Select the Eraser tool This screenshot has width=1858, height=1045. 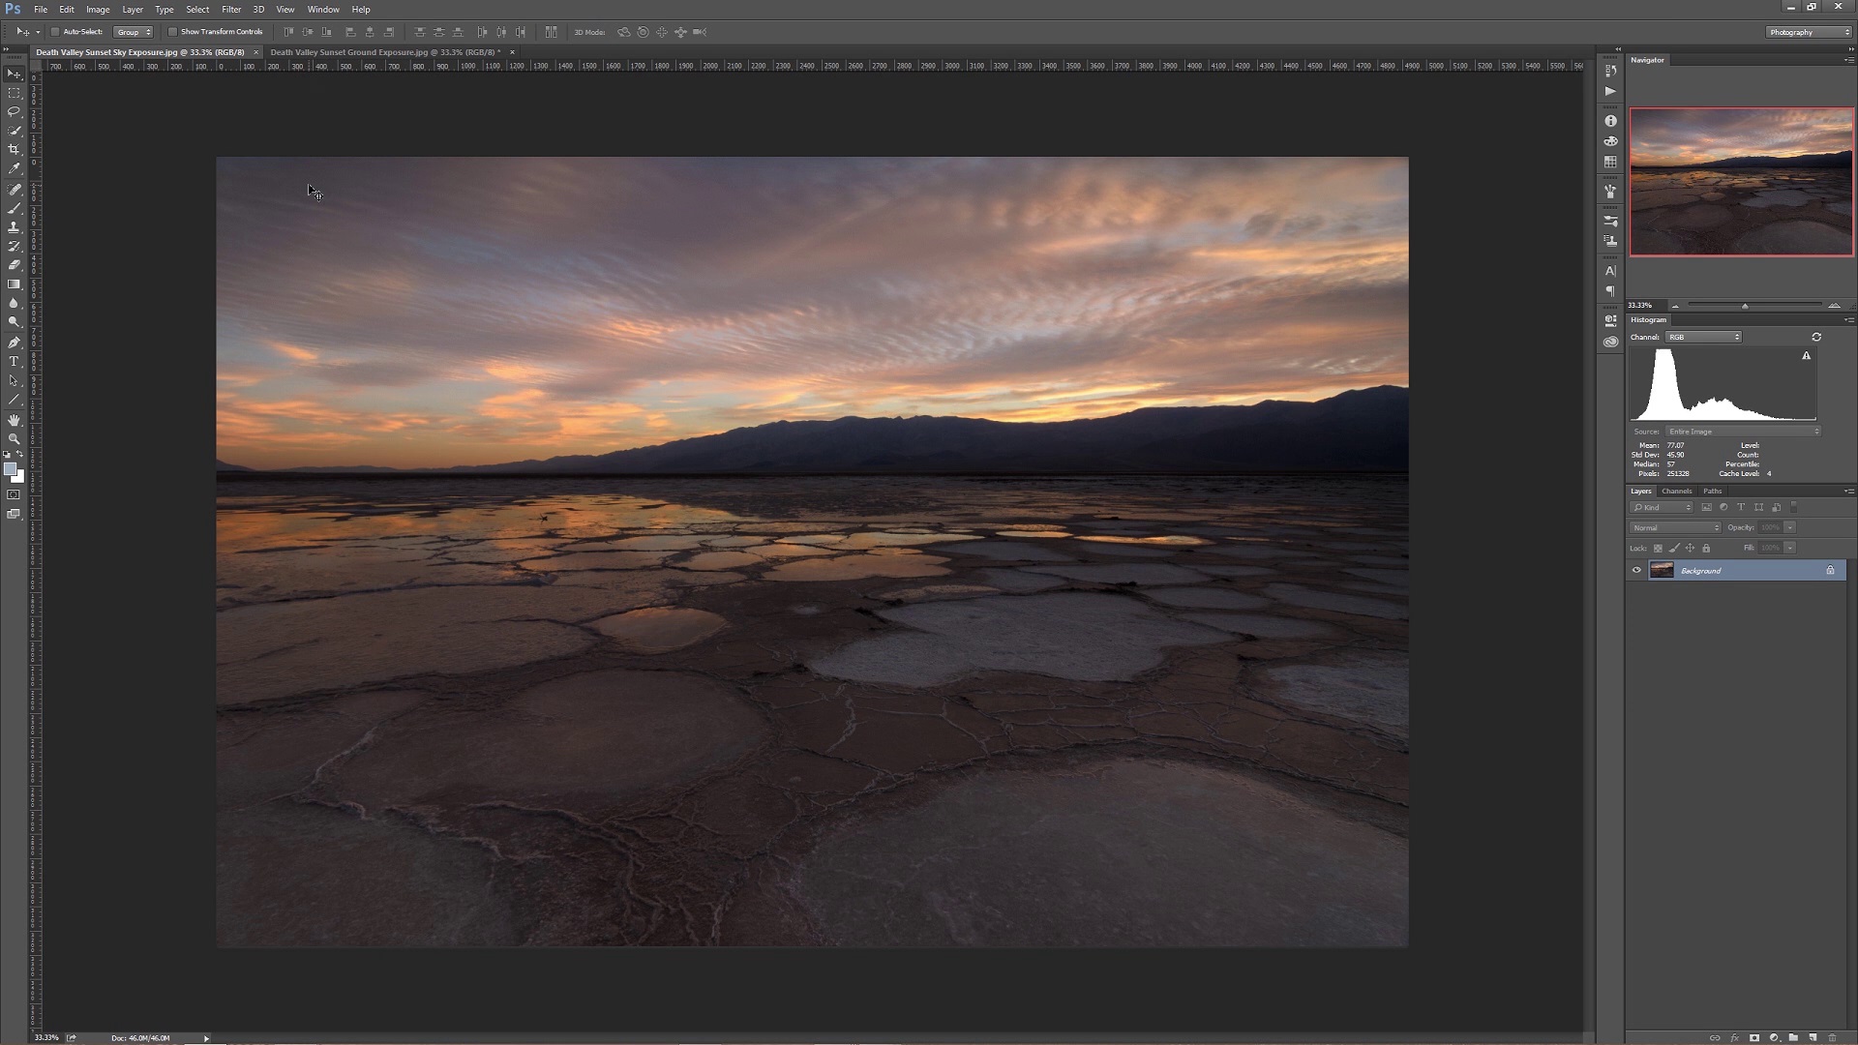click(x=14, y=265)
